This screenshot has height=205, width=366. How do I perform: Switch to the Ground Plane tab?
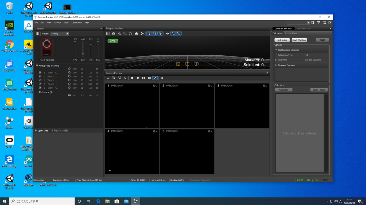(x=291, y=33)
